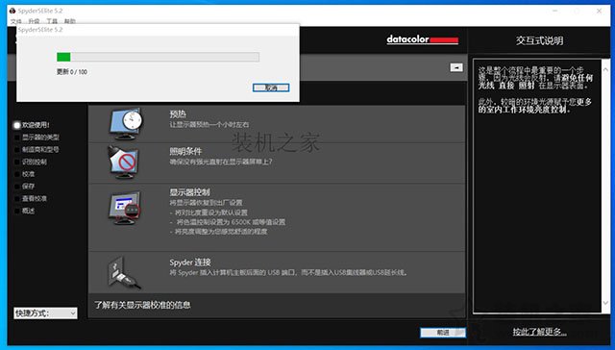The height and width of the screenshot is (350, 615).
Task: Click the update dialog title SpyderSElite 5.2
Action: 40,30
